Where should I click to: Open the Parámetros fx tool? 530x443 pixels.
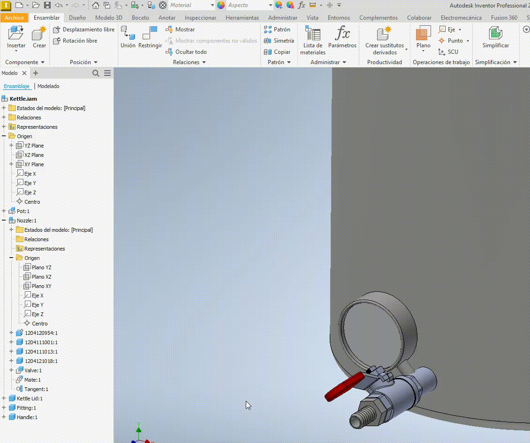[x=342, y=37]
